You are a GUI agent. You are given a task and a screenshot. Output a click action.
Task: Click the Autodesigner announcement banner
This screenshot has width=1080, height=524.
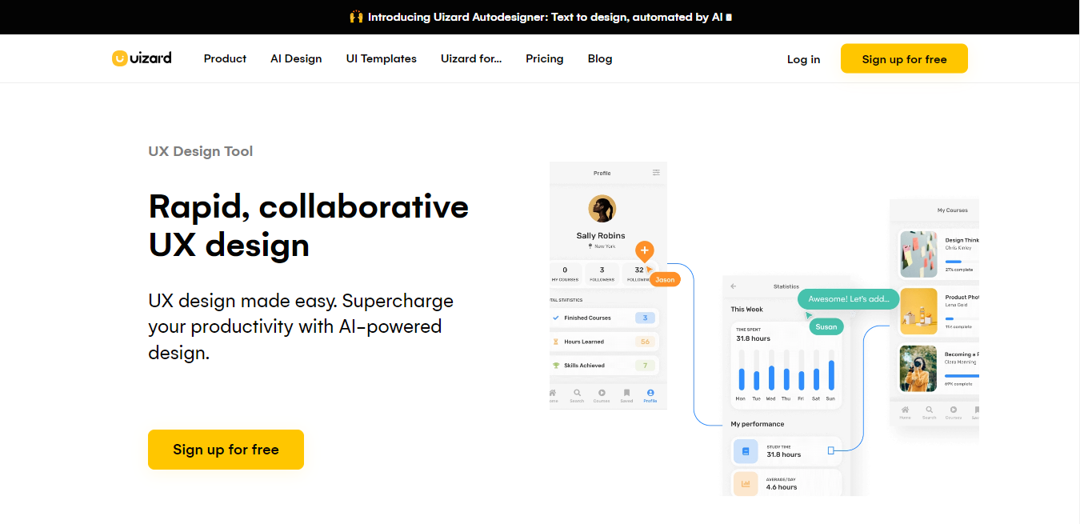(540, 16)
